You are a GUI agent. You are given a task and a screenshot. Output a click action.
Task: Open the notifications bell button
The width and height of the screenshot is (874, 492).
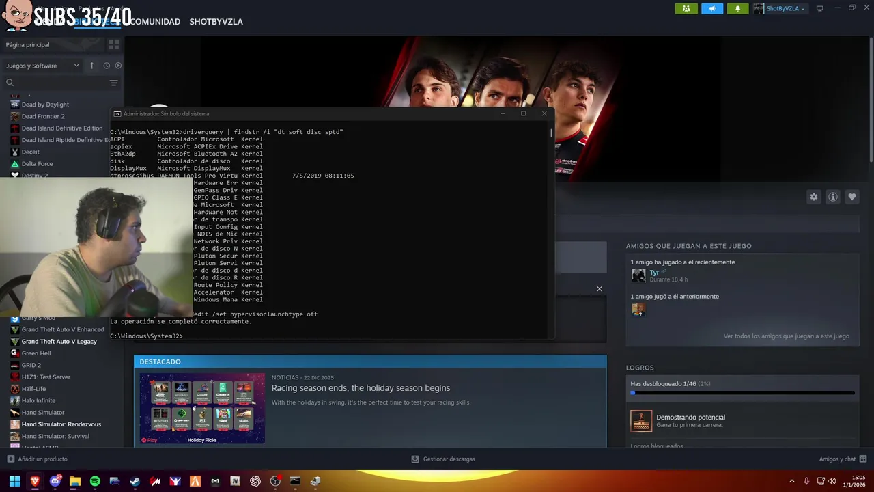[x=737, y=8]
